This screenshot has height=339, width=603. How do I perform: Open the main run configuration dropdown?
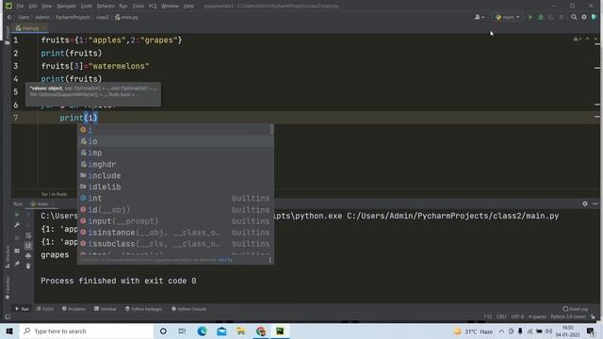click(508, 17)
